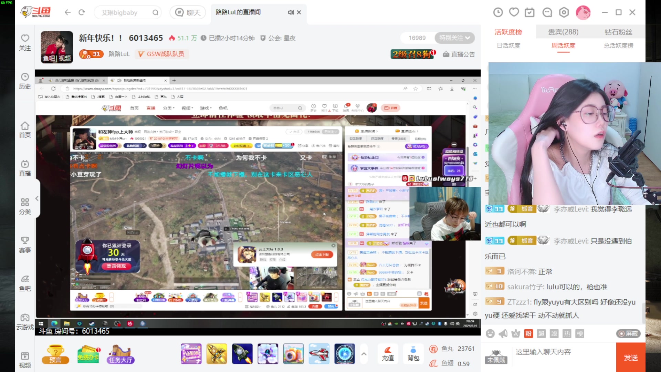
Task: Toggle the 滤 chat filter button
Action: point(554,333)
